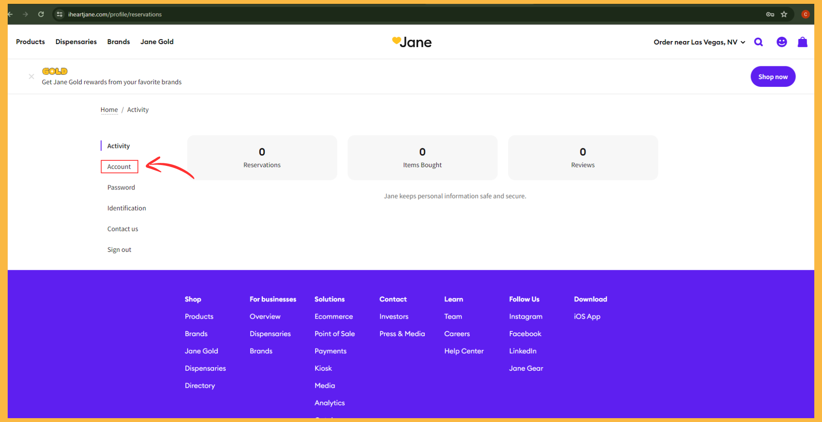The width and height of the screenshot is (822, 422).
Task: Open footer Press & Media link
Action: pyautogui.click(x=402, y=334)
